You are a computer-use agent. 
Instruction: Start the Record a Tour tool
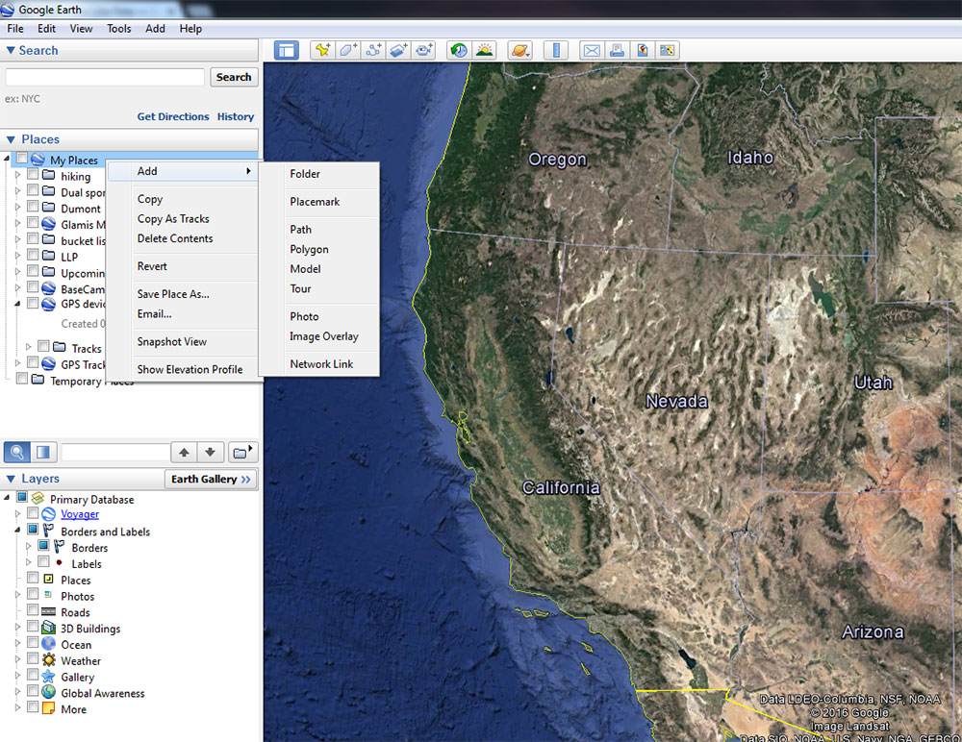(x=423, y=50)
